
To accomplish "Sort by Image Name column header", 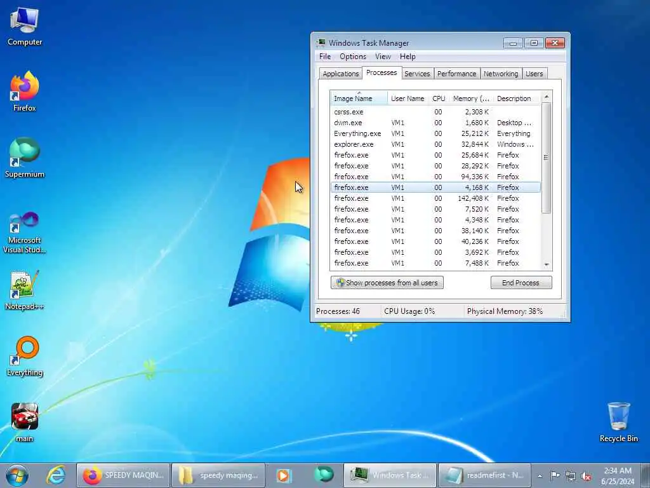I will click(x=359, y=98).
